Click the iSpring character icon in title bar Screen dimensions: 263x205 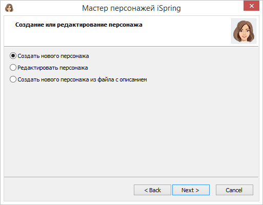[9, 8]
